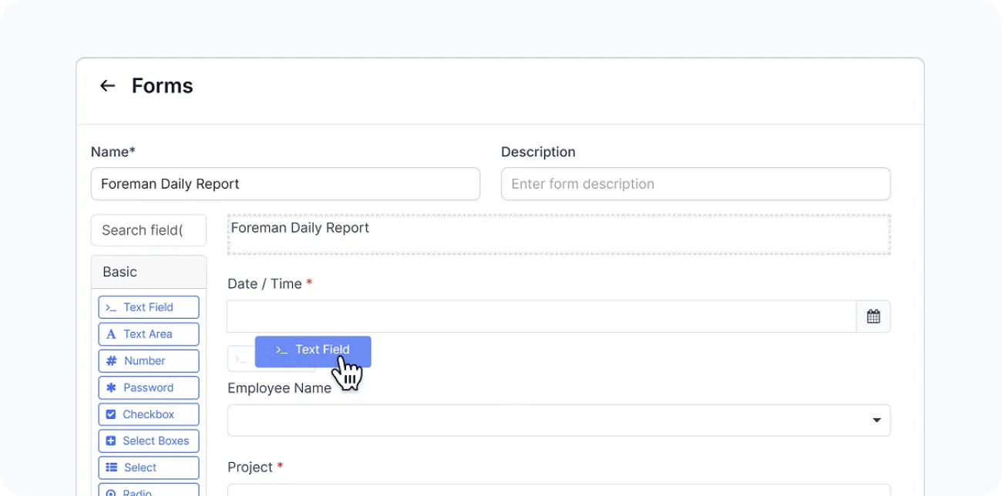The height and width of the screenshot is (496, 1002).
Task: Click the Date / Time input box
Action: click(x=542, y=317)
